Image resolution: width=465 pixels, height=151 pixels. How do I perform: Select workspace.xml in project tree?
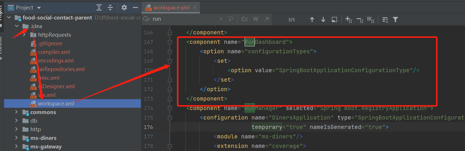pyautogui.click(x=56, y=103)
